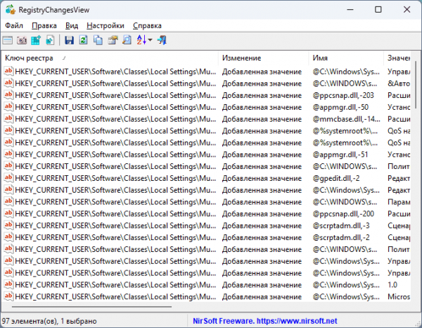Open the Файл menu
The height and width of the screenshot is (328, 422).
(14, 25)
